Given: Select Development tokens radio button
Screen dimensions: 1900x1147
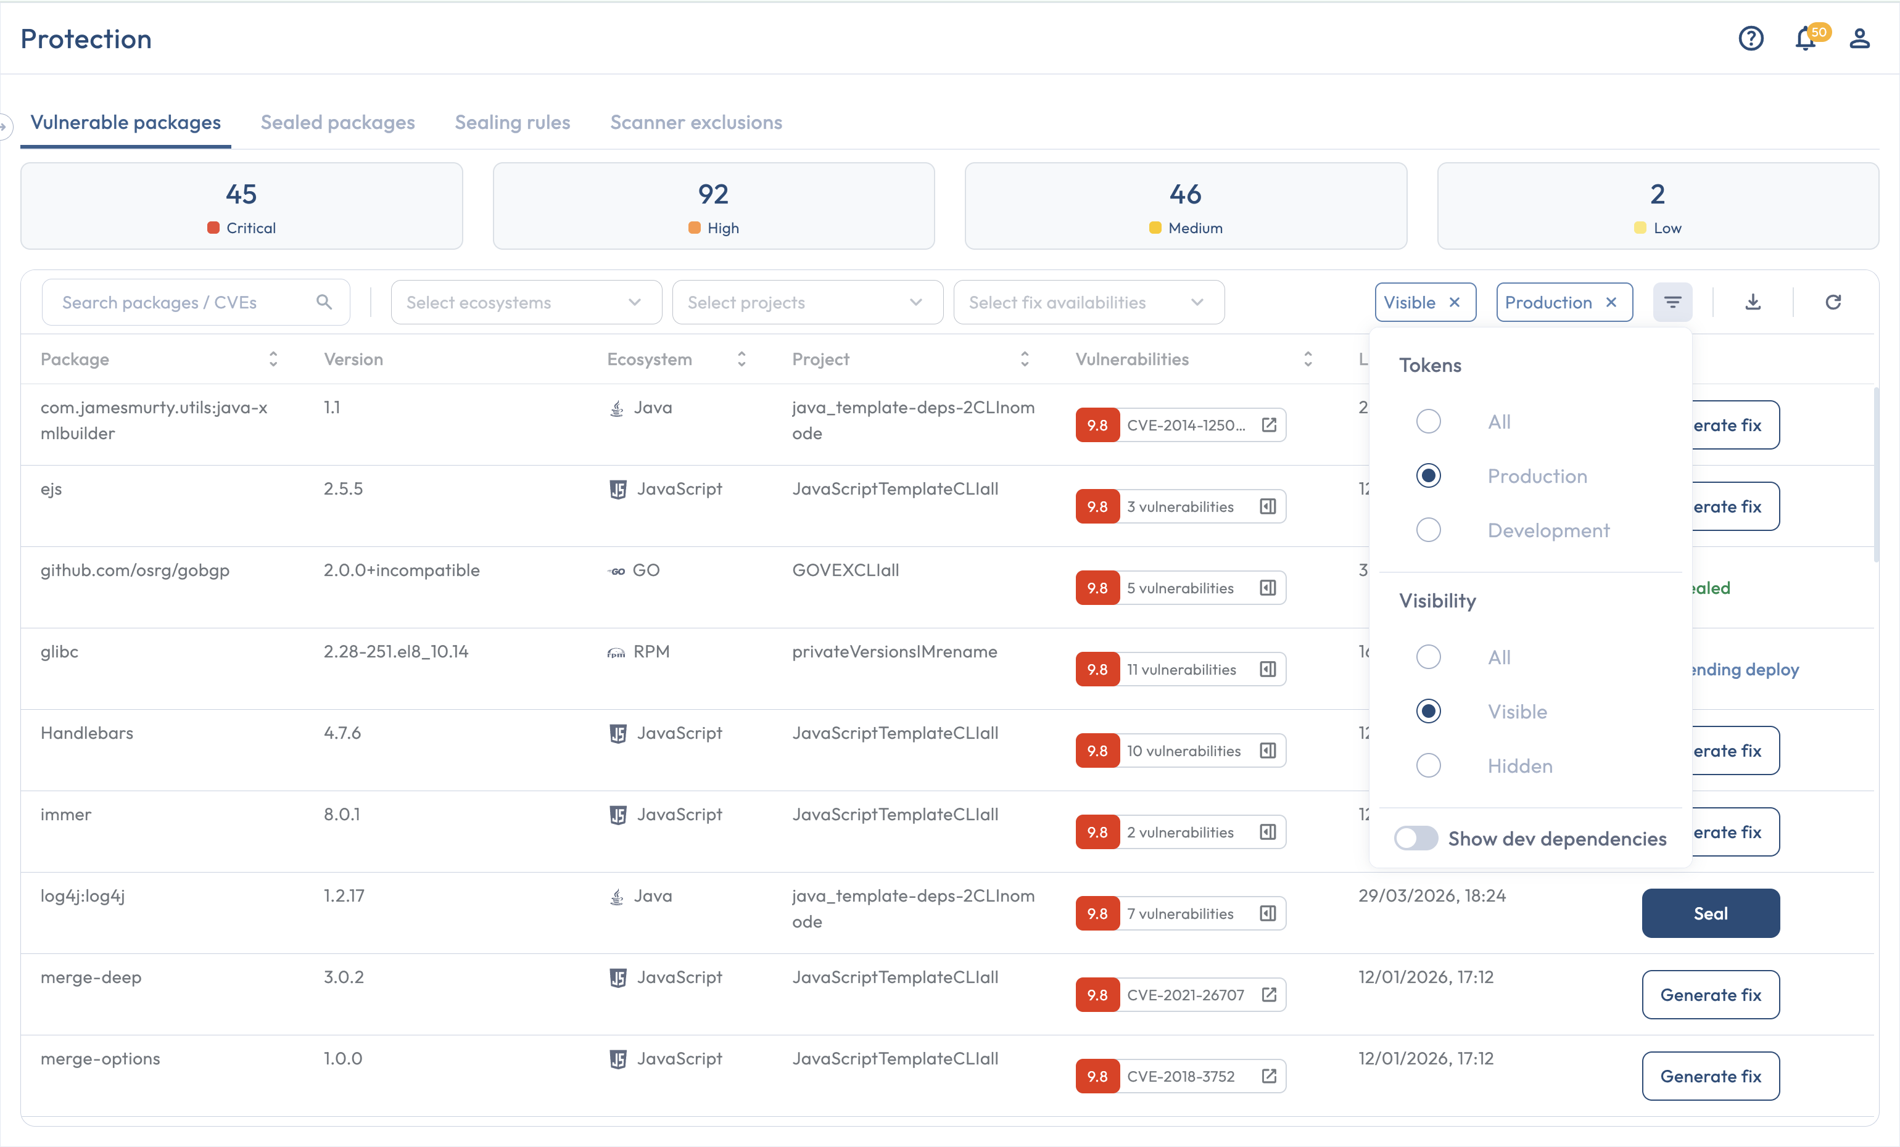Looking at the screenshot, I should pos(1428,530).
